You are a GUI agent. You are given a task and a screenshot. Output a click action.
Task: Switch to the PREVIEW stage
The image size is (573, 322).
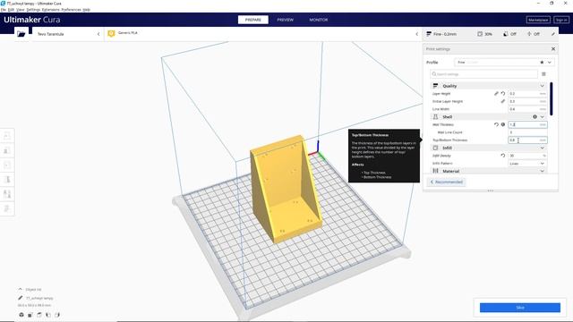(x=285, y=20)
